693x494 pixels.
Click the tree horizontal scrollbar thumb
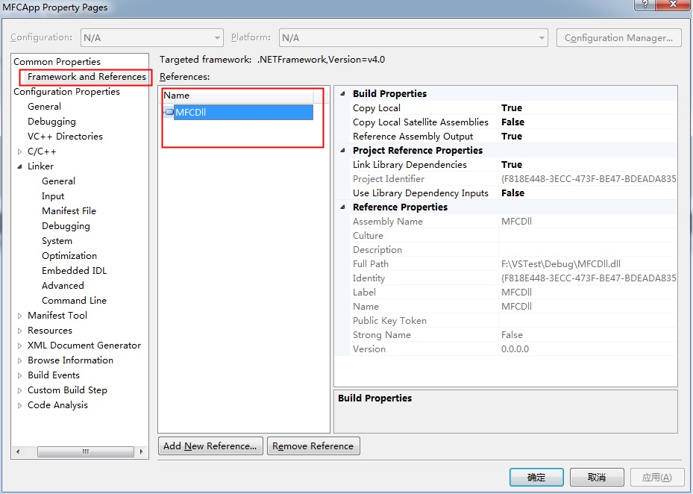point(85,451)
